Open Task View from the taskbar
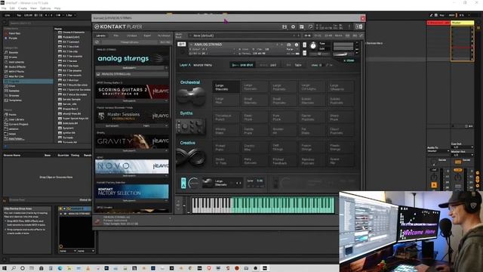 click(32, 268)
